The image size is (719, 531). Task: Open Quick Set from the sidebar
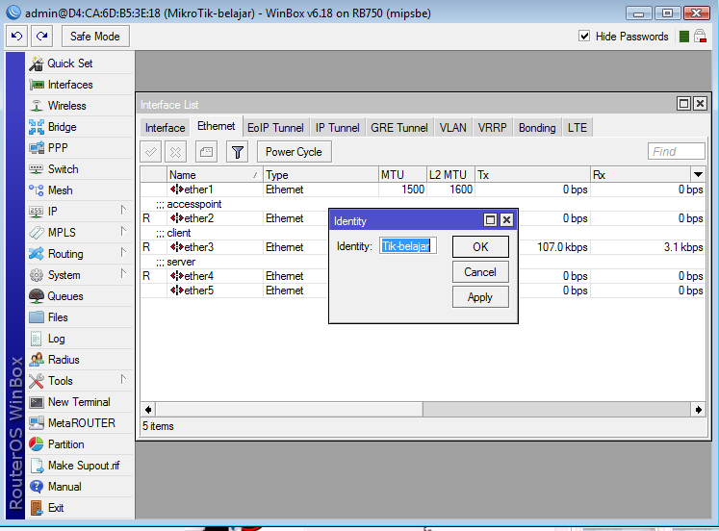(80, 63)
